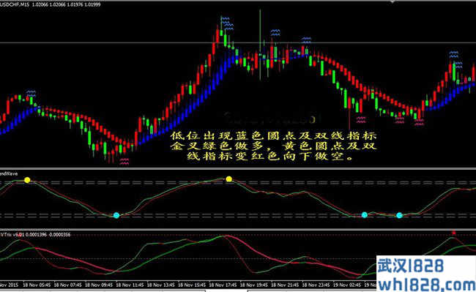
Task: Click the red dot in VTrix panel
Action: tap(453, 233)
